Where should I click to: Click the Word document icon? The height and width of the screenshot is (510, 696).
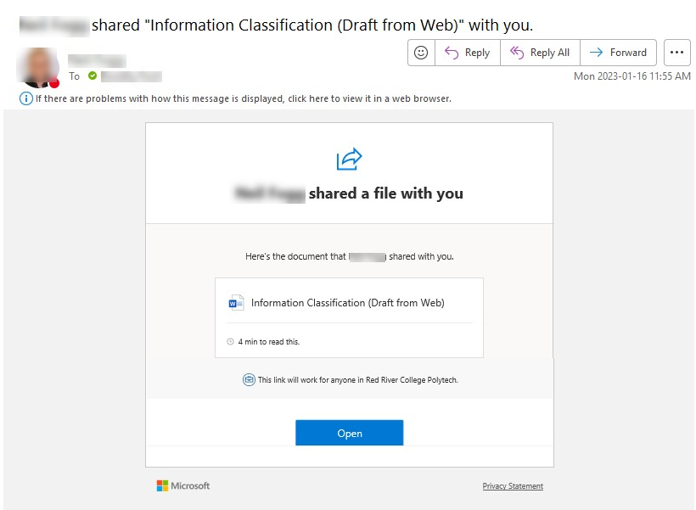coord(236,303)
